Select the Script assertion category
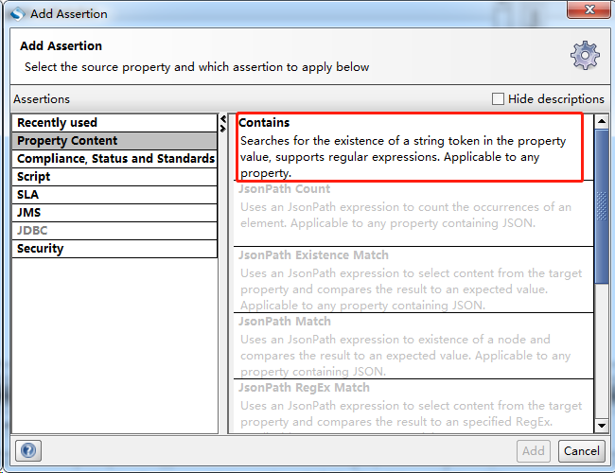Screen dimensions: 615x473 point(114,177)
